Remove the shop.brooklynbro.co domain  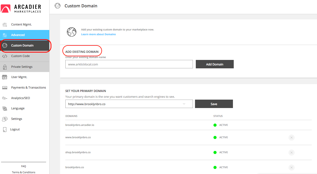click(291, 152)
